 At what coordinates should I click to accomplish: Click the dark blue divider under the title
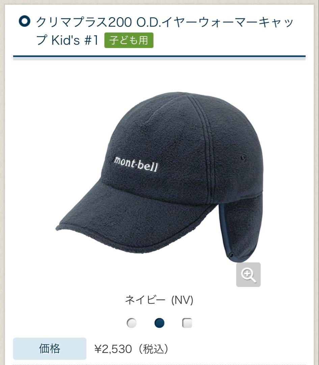pos(159,56)
